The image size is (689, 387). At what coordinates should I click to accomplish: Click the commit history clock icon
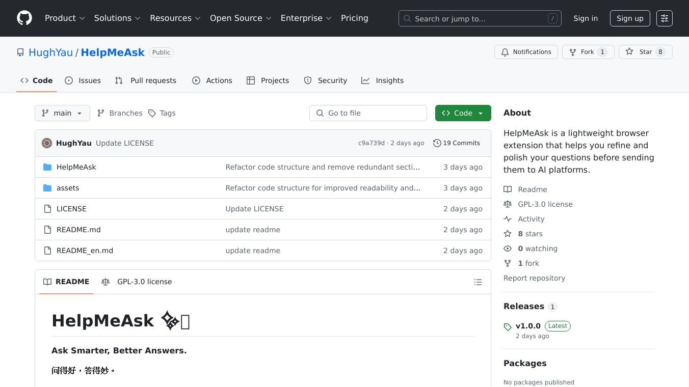point(437,143)
